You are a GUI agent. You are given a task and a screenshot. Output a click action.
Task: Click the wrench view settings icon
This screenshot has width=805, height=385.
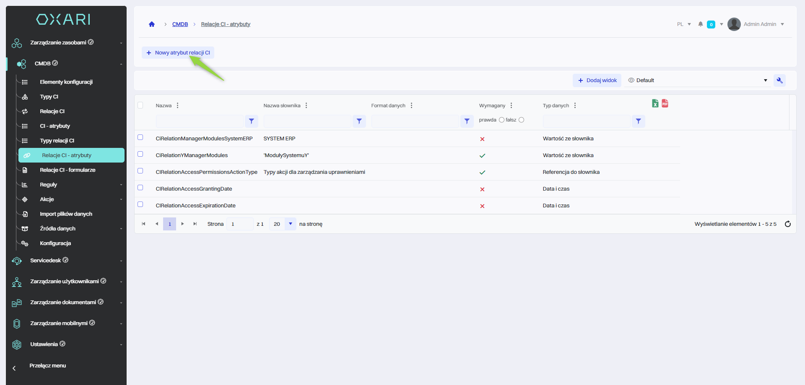pyautogui.click(x=779, y=80)
